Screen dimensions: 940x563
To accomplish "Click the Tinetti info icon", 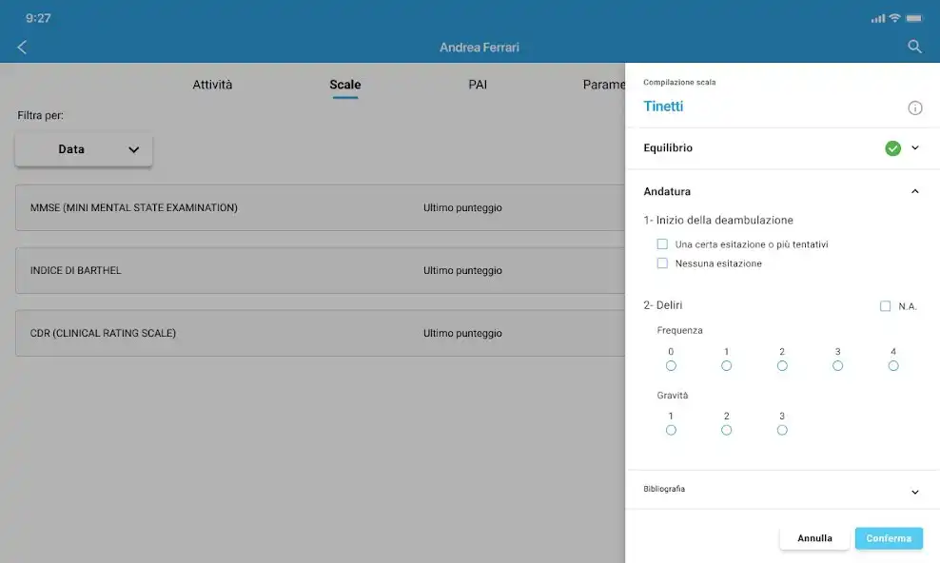I will pos(914,108).
